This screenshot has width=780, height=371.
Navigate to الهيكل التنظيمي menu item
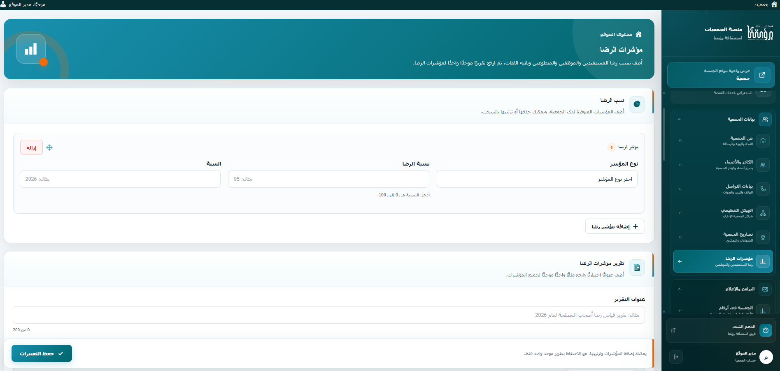point(723,213)
